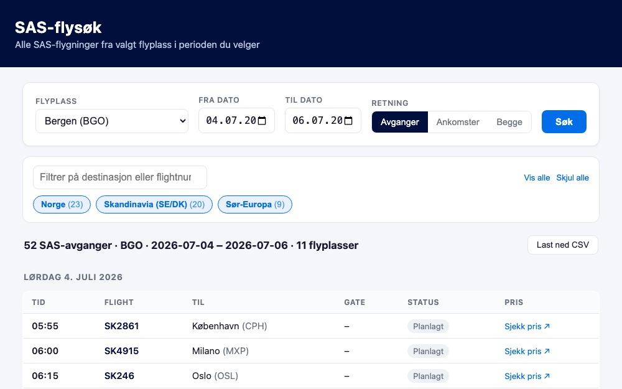
Task: Click the destination or flight number filter field
Action: click(120, 177)
